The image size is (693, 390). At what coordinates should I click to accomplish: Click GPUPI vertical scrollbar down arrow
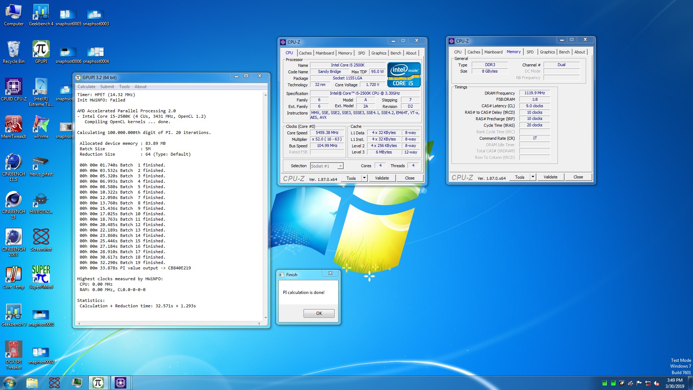point(266,318)
